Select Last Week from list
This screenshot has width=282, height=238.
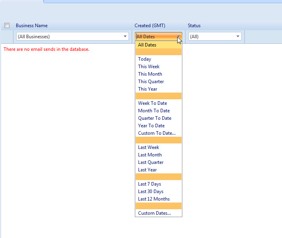coord(148,147)
